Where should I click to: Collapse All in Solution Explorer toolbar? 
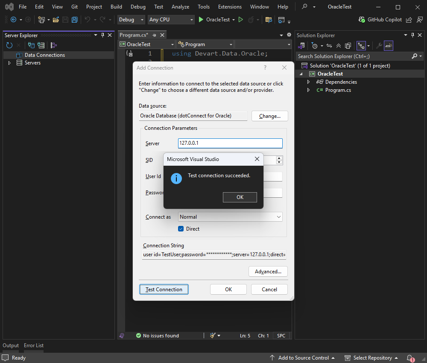click(339, 46)
